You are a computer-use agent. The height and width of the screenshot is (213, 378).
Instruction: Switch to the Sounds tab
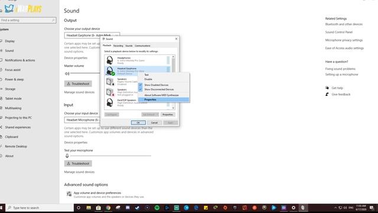click(x=129, y=46)
